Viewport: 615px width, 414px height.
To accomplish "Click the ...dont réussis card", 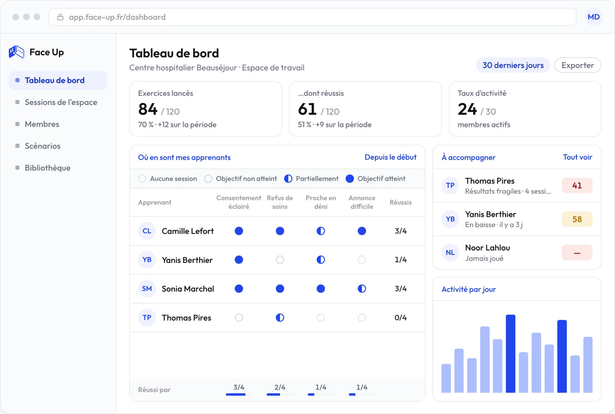I will click(x=365, y=109).
